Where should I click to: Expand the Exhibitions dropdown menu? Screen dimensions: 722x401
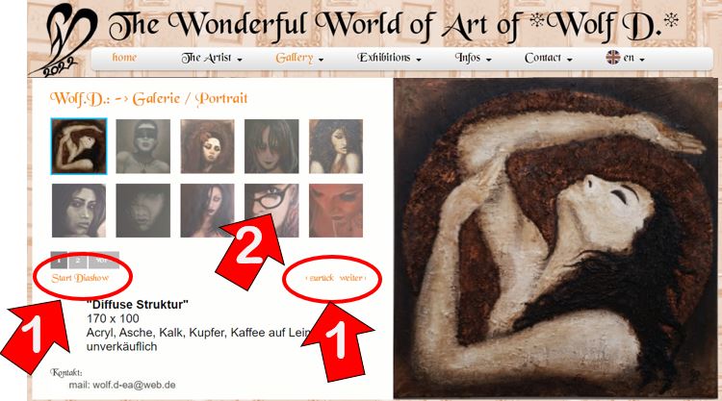(x=389, y=58)
